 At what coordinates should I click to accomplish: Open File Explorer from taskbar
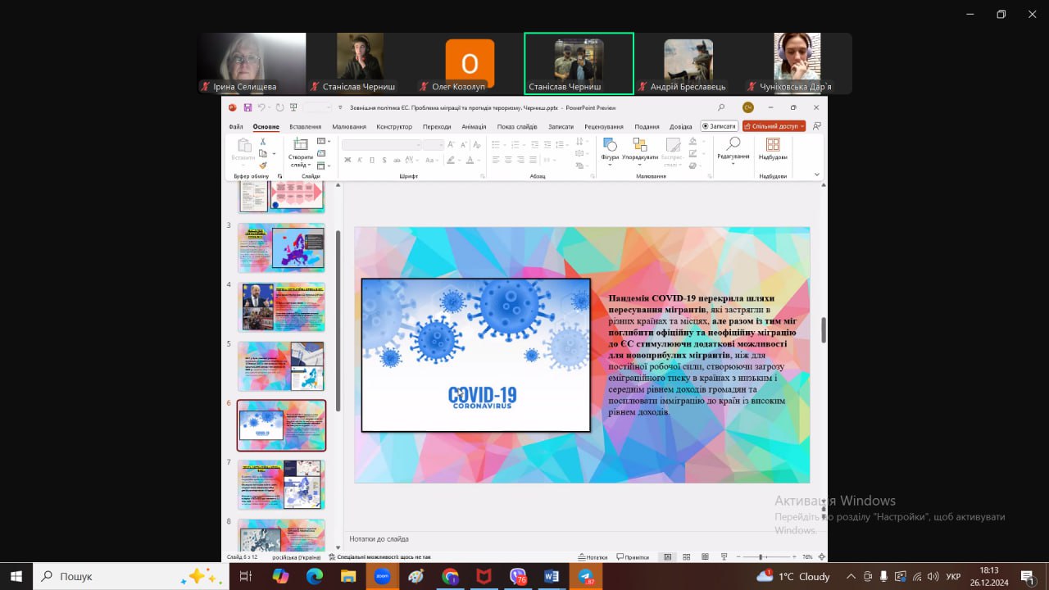click(348, 577)
